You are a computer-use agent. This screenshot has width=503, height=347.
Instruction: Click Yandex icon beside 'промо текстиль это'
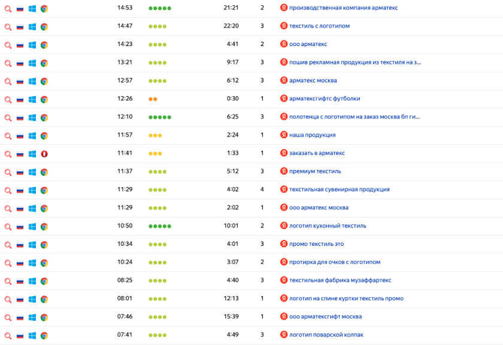click(284, 244)
